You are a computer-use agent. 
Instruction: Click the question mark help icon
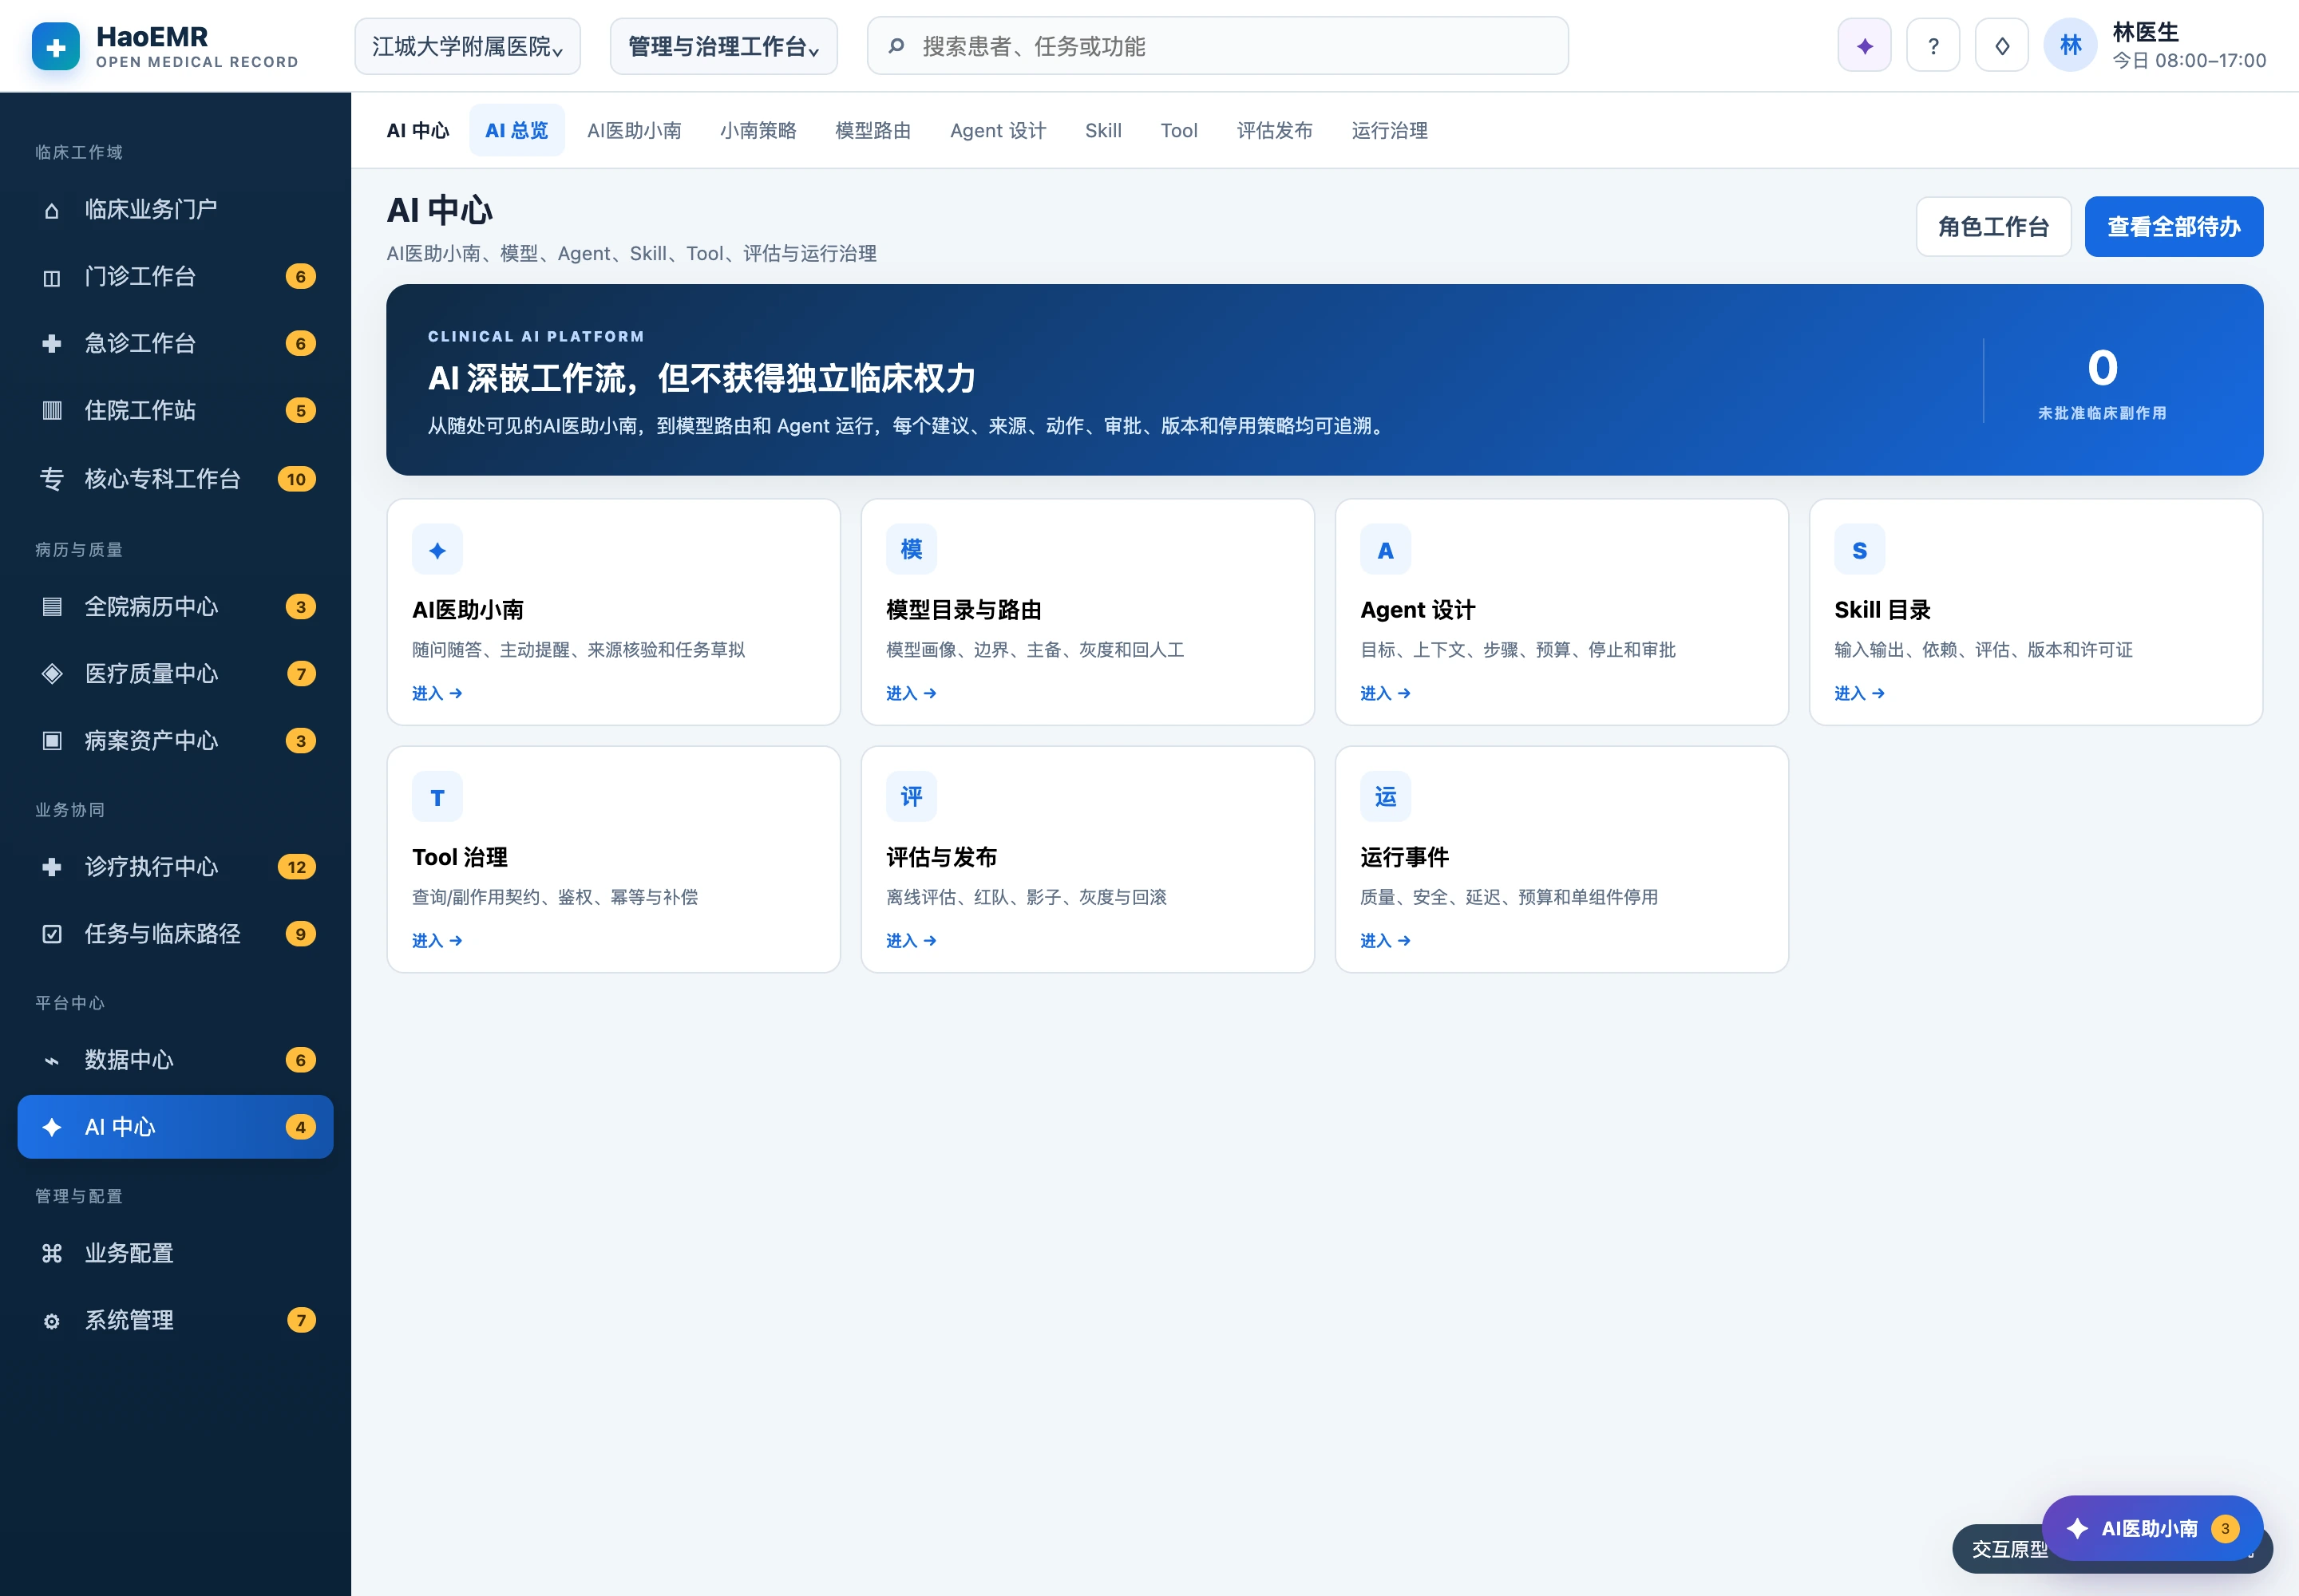click(1933, 46)
